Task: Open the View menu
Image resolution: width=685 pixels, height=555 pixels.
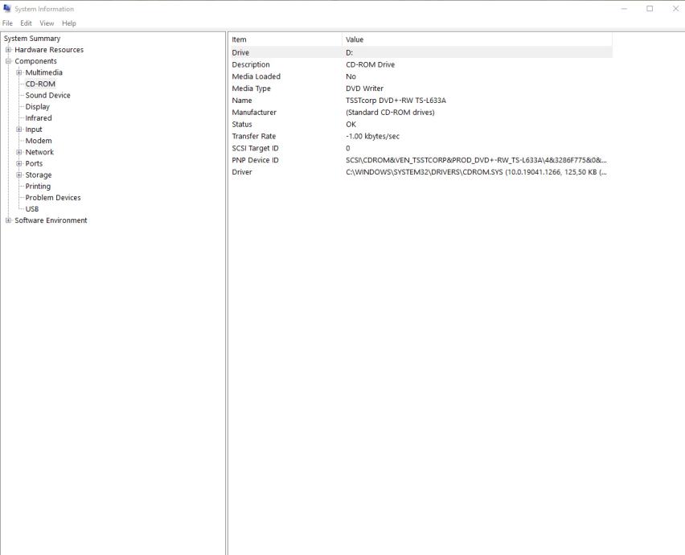Action: click(47, 23)
